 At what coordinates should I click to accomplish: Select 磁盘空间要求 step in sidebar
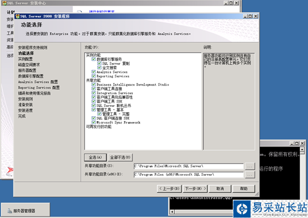coord(29,65)
